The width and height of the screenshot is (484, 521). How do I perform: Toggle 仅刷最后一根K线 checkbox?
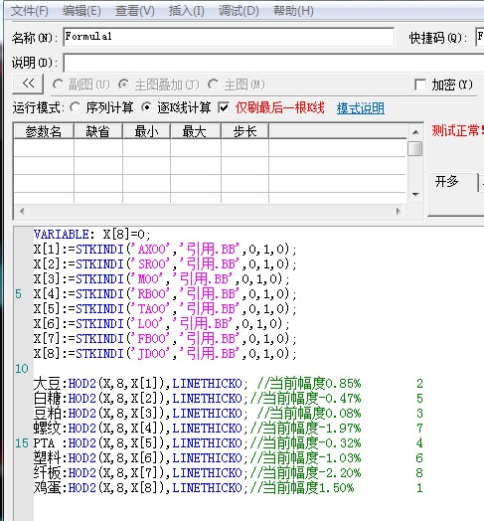[224, 107]
